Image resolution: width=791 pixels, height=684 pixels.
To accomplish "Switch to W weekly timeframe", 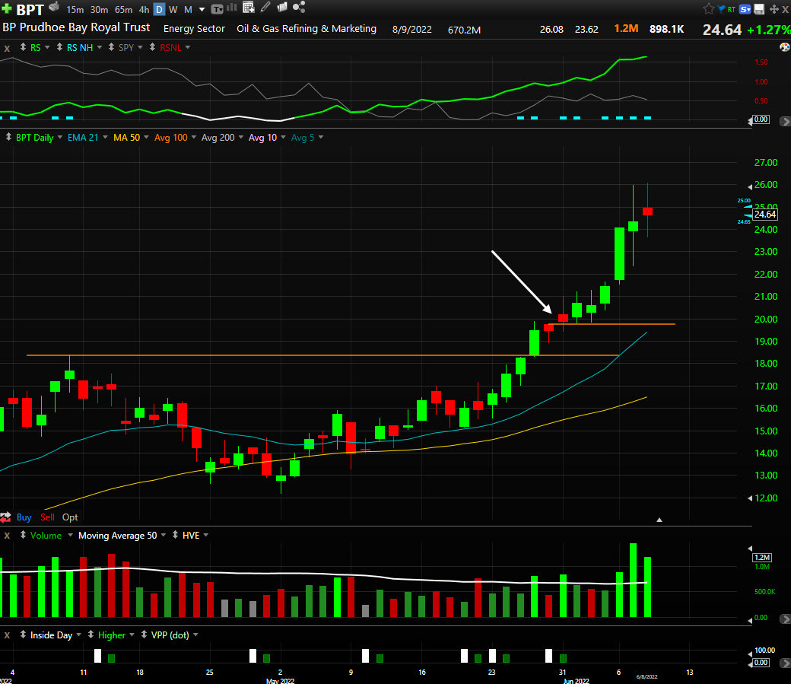I will (173, 10).
